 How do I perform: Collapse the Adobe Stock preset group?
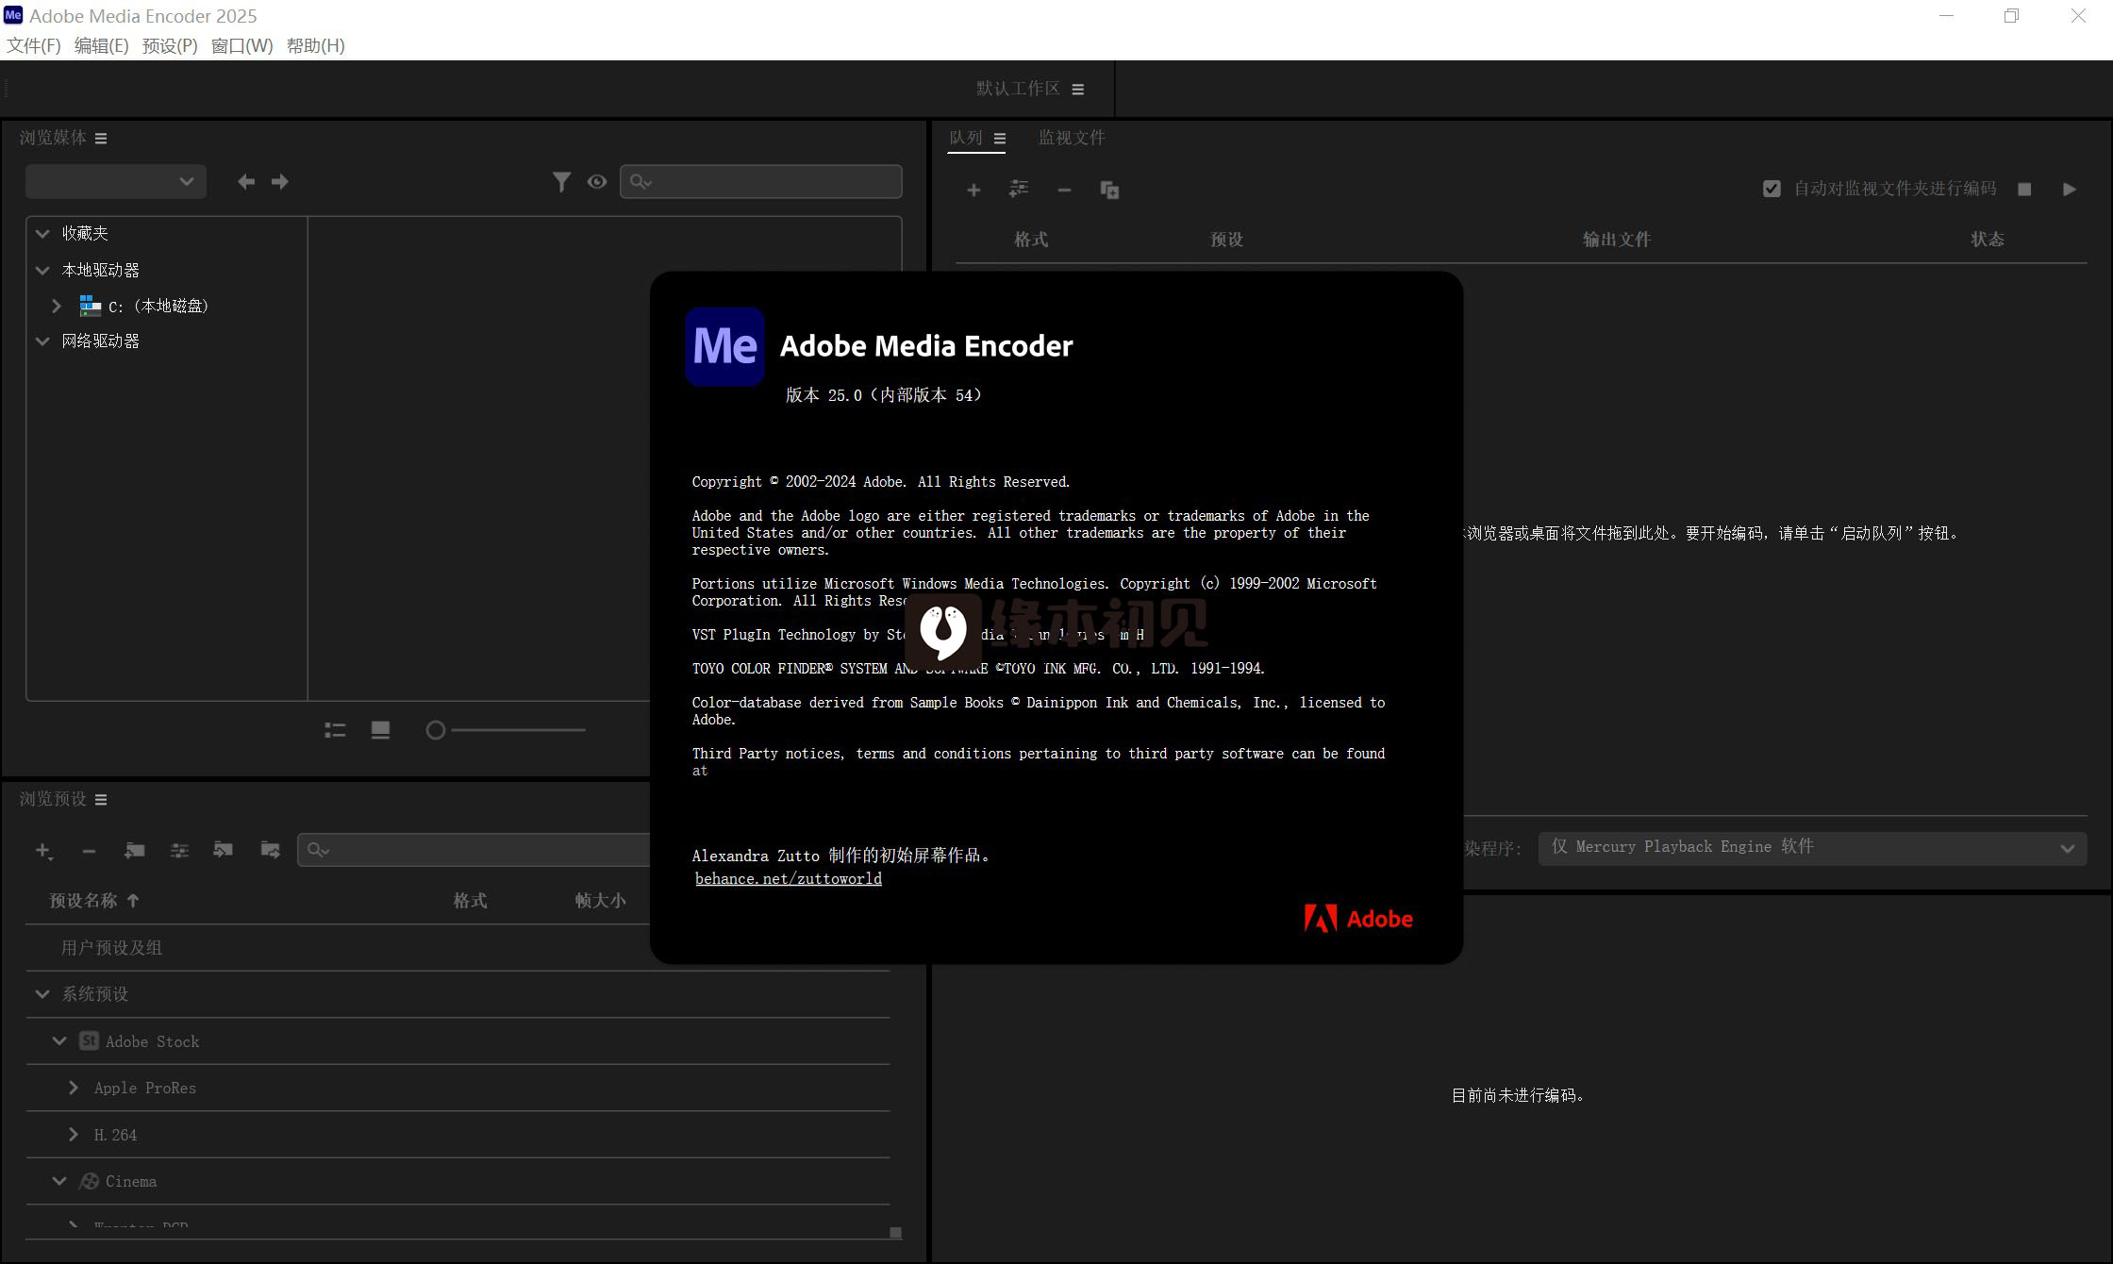click(x=59, y=1041)
